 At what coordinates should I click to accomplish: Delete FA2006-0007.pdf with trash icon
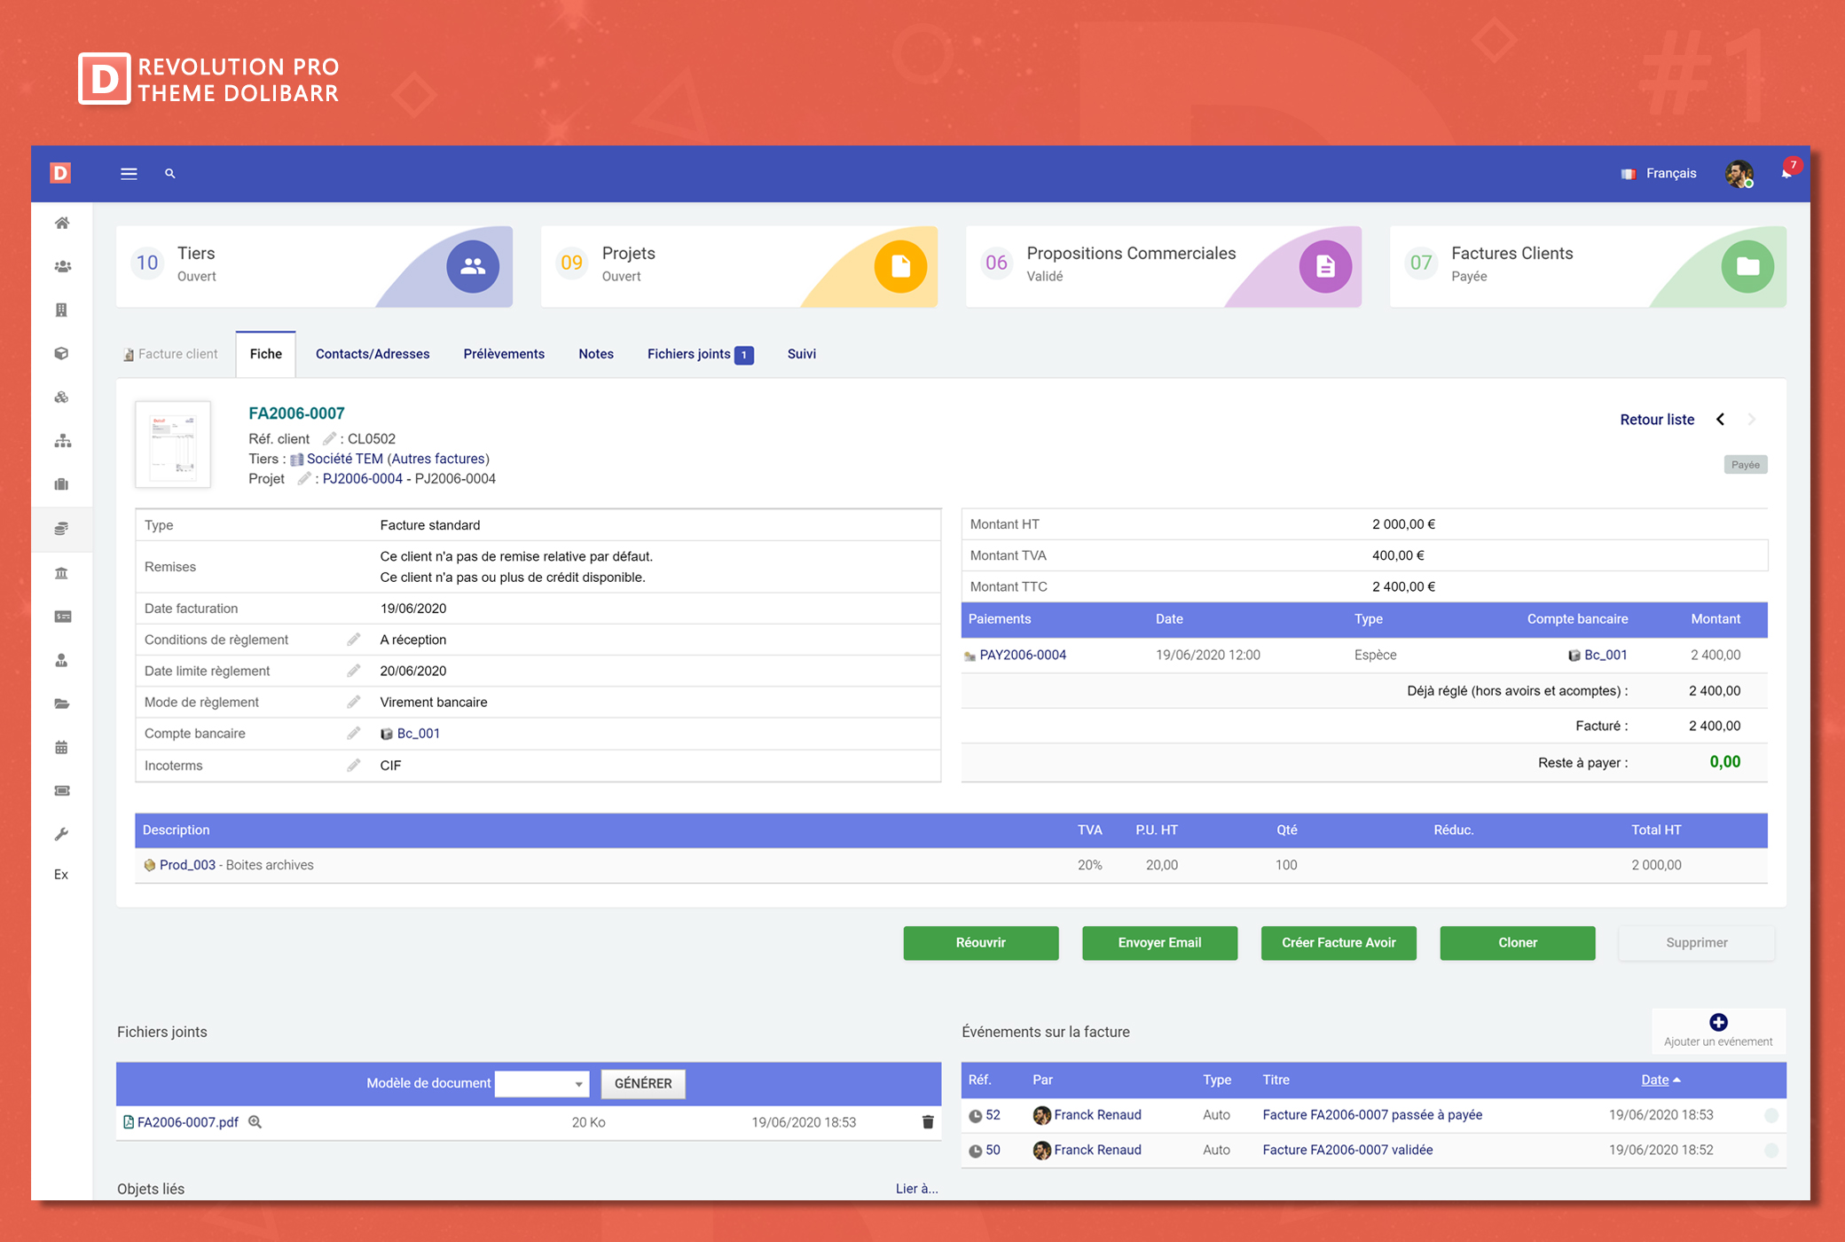coord(928,1122)
